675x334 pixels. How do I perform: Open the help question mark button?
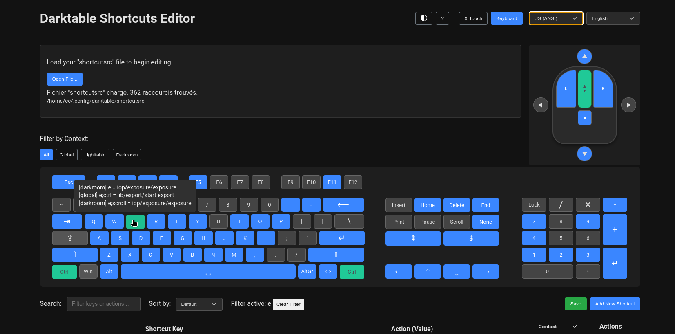(442, 18)
